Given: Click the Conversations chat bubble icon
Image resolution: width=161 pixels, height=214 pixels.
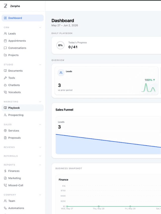Looking at the screenshot, I should coord(5,48).
